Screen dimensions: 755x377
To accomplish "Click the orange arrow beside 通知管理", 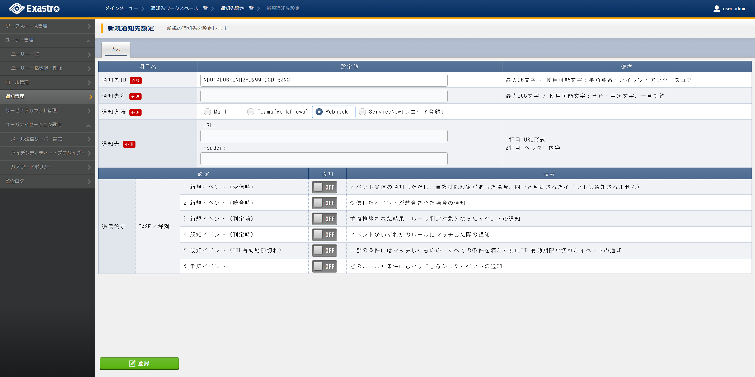I will [x=91, y=97].
